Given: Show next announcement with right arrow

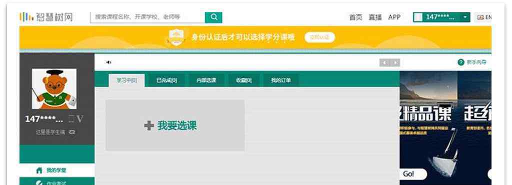Looking at the screenshot, I should (395, 62).
